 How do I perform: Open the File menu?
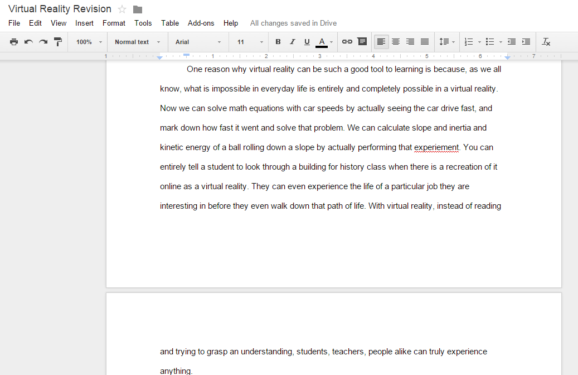[x=14, y=23]
